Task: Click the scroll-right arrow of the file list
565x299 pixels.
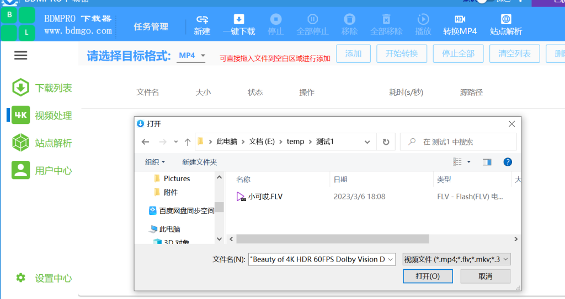Action: (516, 239)
